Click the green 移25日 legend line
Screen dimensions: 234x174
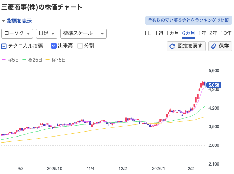pyautogui.click(x=24, y=60)
